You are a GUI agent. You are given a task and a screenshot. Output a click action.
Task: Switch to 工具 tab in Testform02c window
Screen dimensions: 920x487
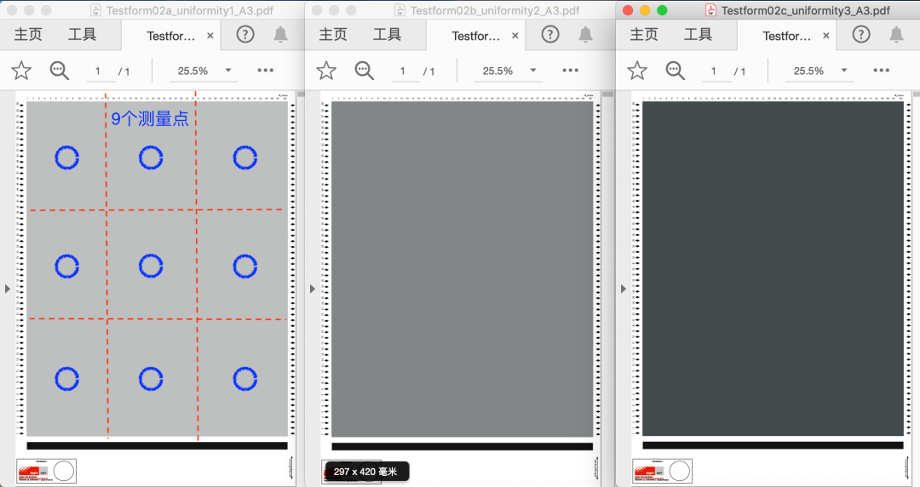click(x=698, y=35)
